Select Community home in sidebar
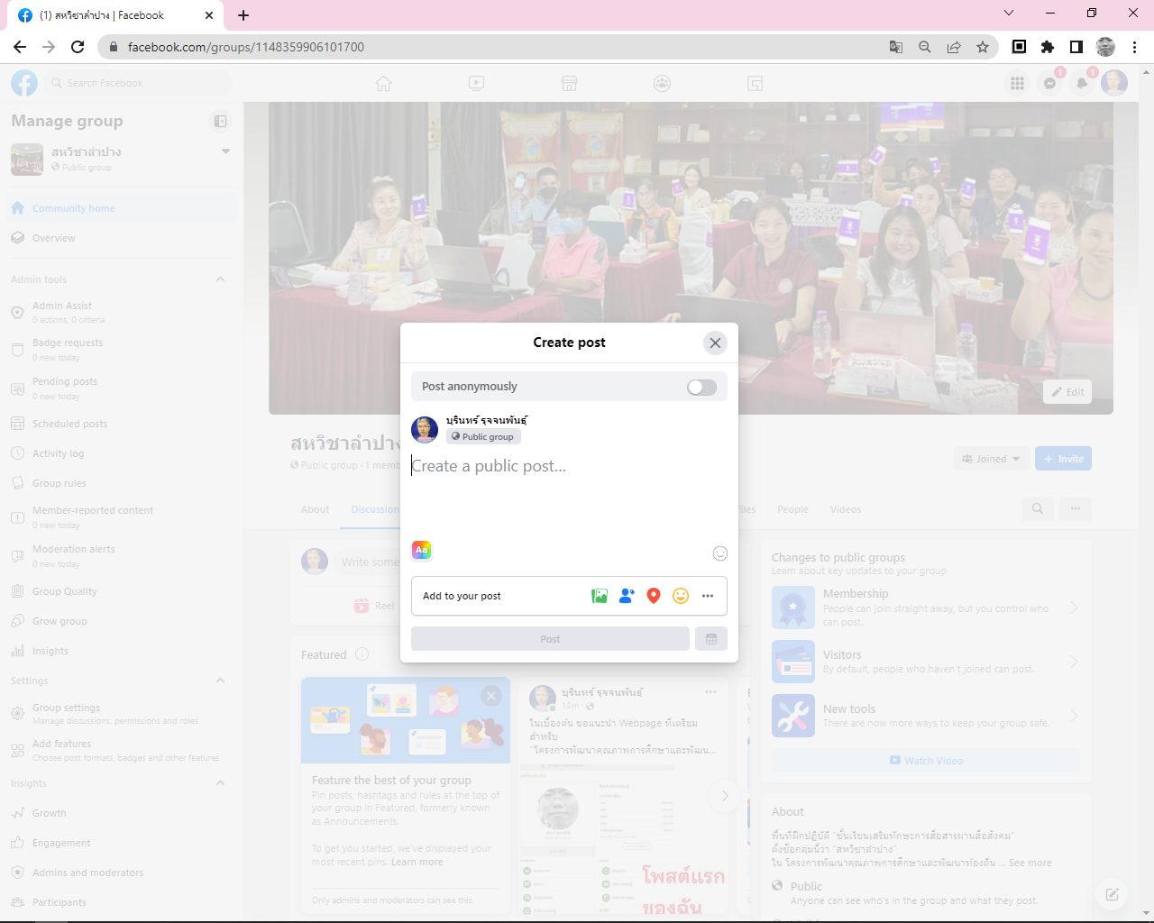 click(x=122, y=208)
